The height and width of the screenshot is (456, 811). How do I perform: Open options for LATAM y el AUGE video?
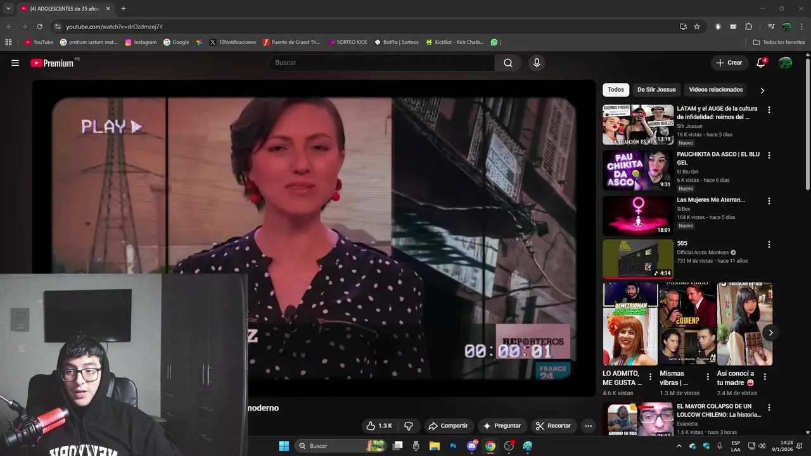tap(769, 110)
